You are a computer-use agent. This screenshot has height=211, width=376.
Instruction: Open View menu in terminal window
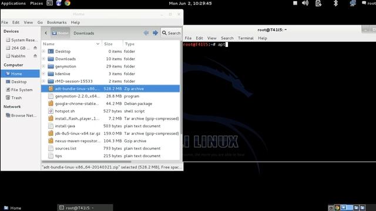pos(211,38)
